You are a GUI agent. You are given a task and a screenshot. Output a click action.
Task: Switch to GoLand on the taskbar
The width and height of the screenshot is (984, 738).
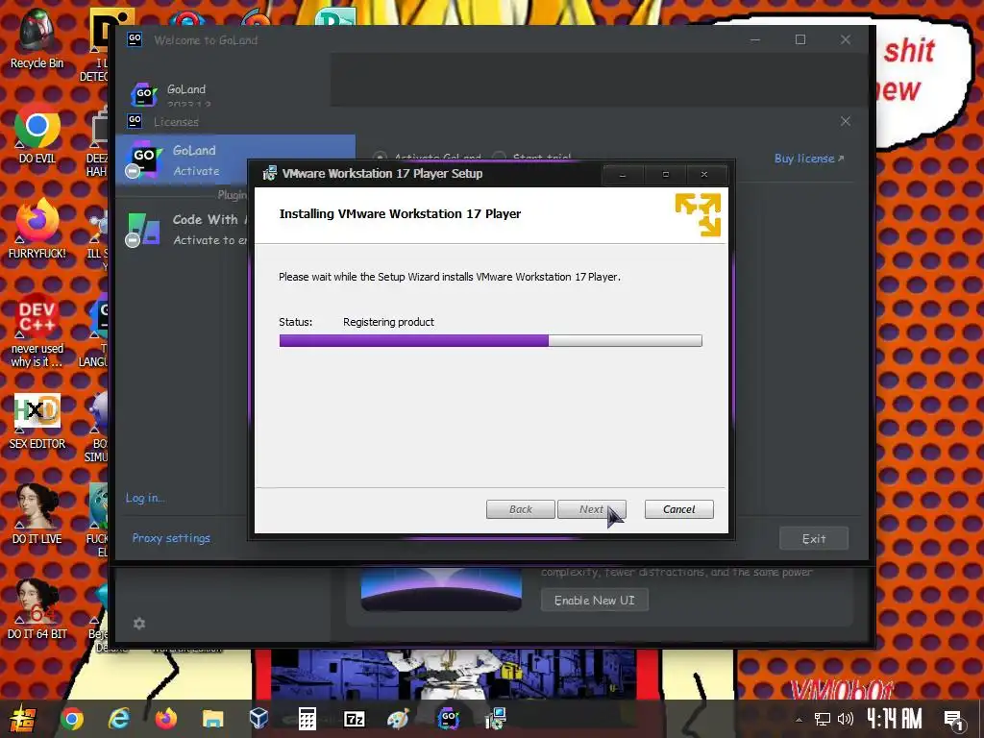click(448, 719)
